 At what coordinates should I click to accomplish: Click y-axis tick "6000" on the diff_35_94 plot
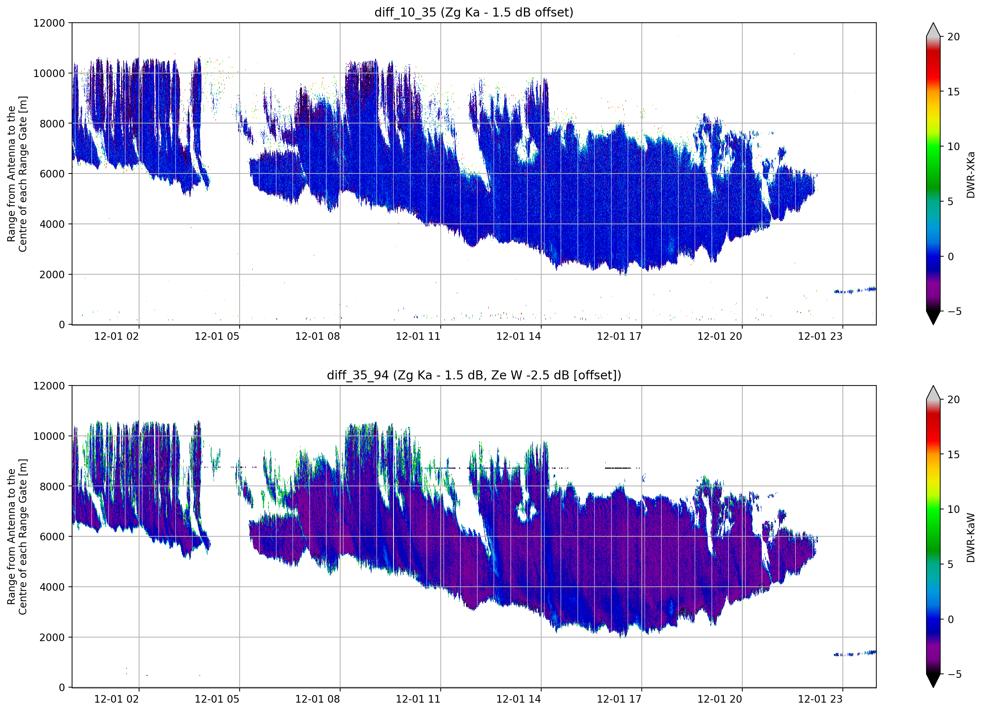pos(52,537)
